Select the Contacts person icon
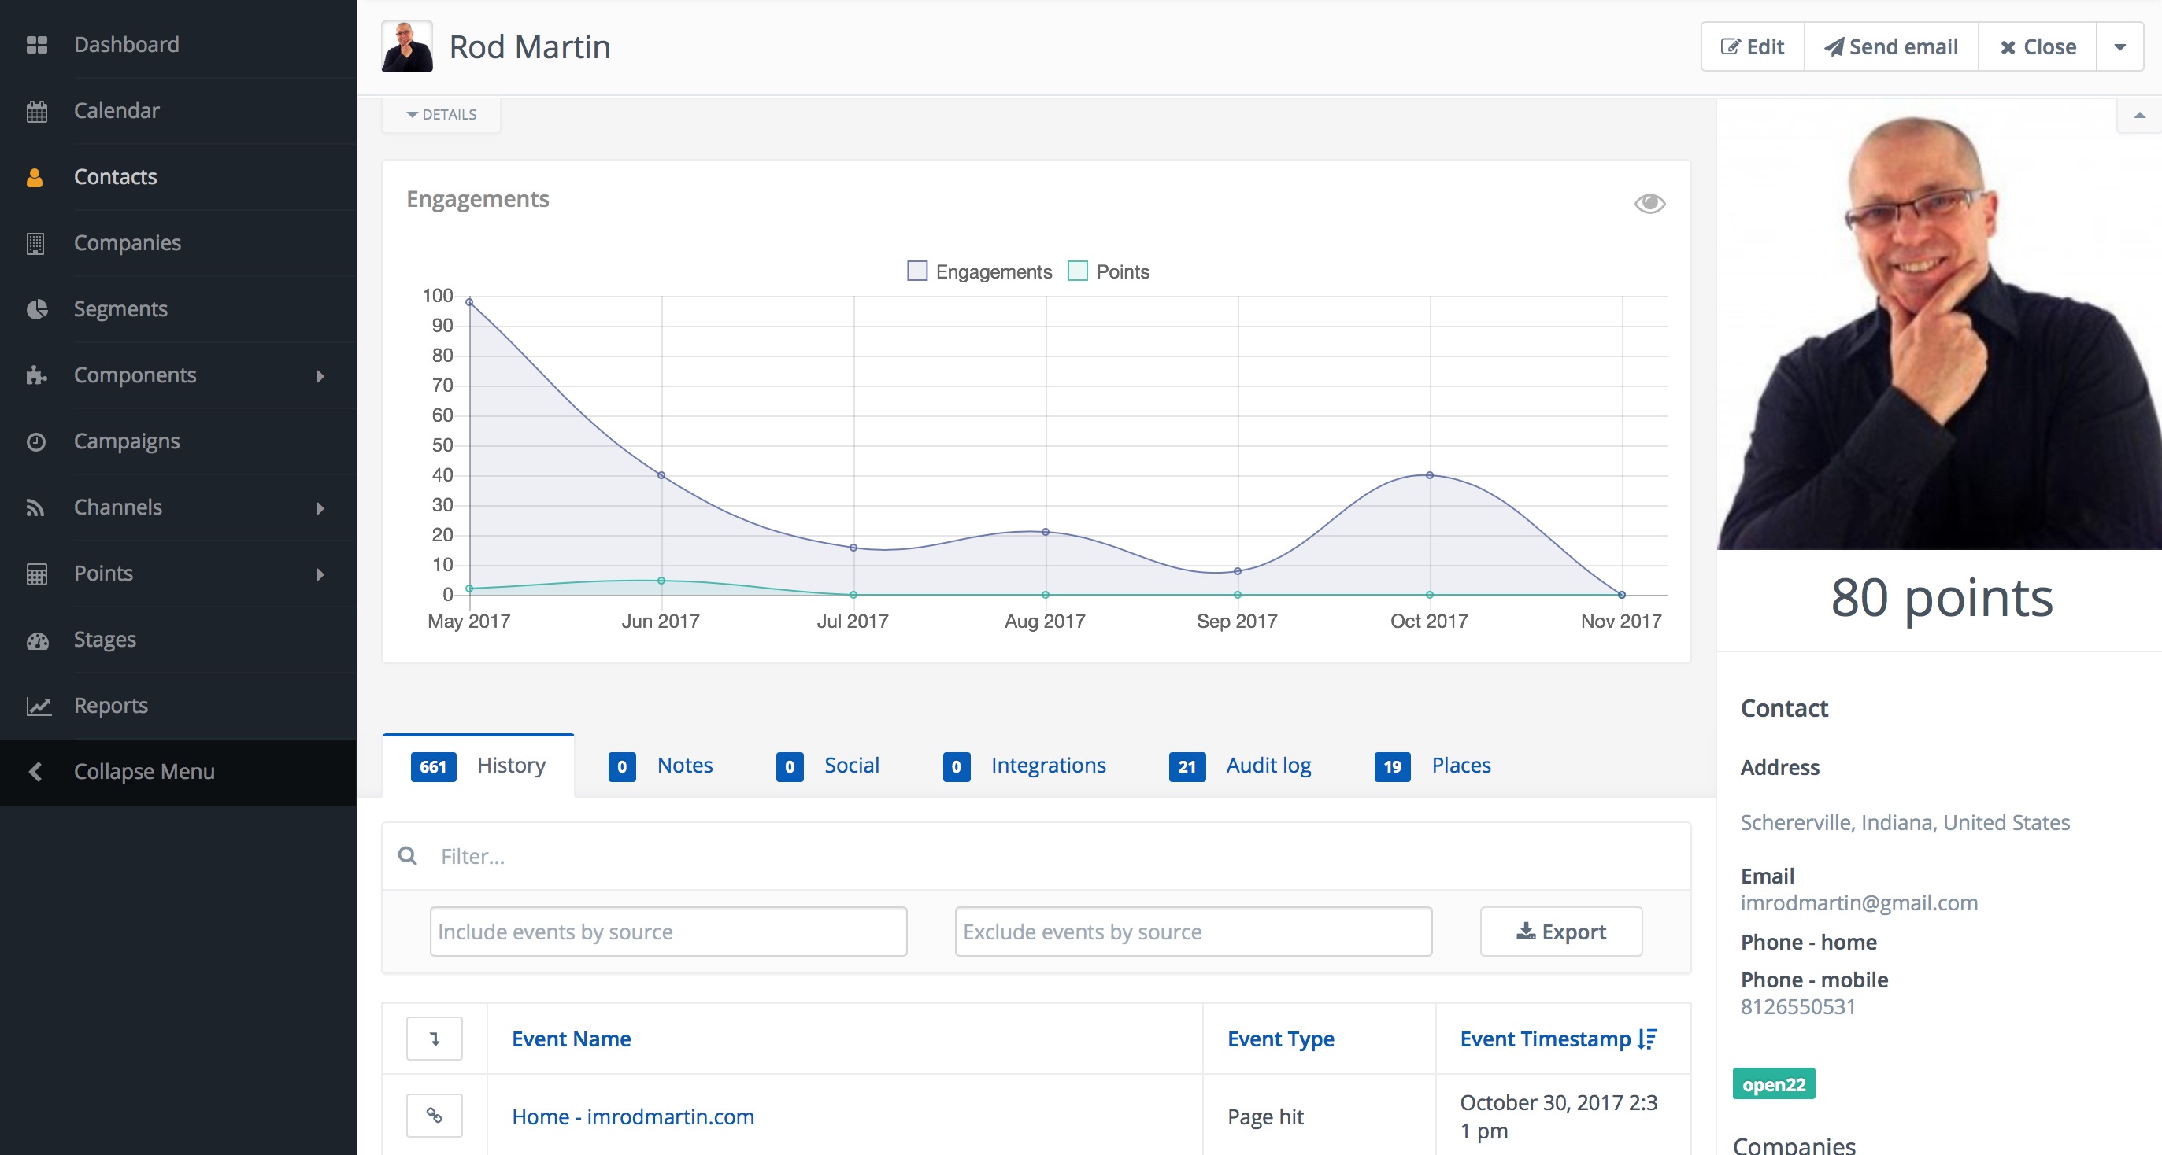 click(35, 177)
